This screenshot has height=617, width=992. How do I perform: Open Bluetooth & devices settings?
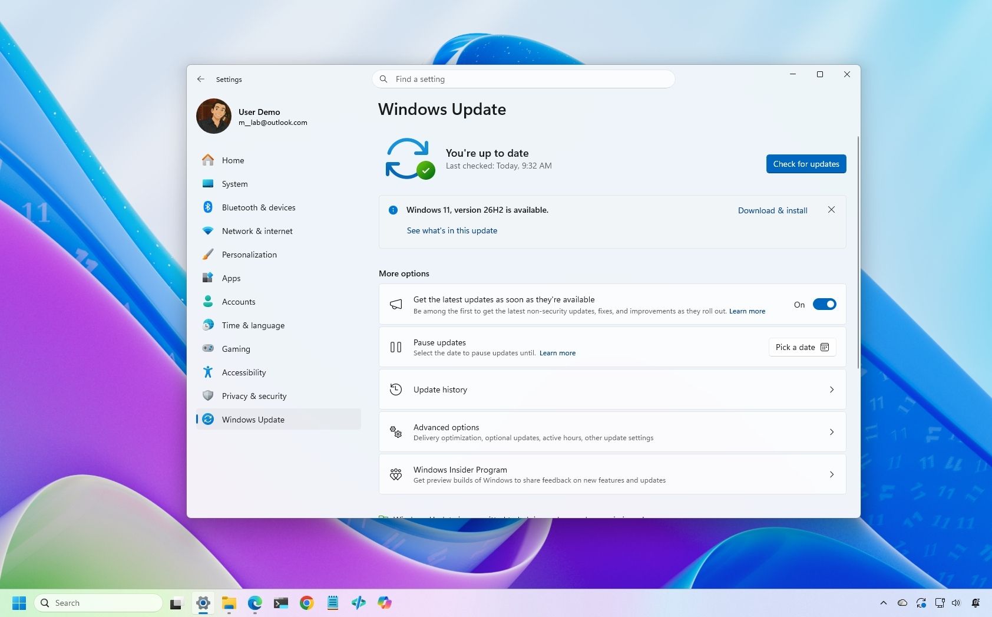click(278, 207)
